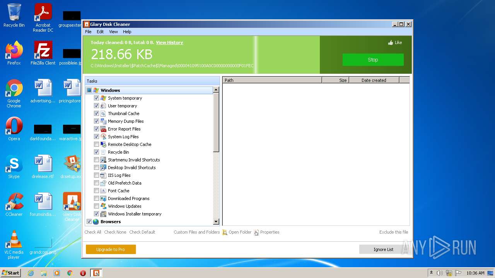Enable Remote Desktop Cache checkbox
The height and width of the screenshot is (278, 495).
point(96,144)
